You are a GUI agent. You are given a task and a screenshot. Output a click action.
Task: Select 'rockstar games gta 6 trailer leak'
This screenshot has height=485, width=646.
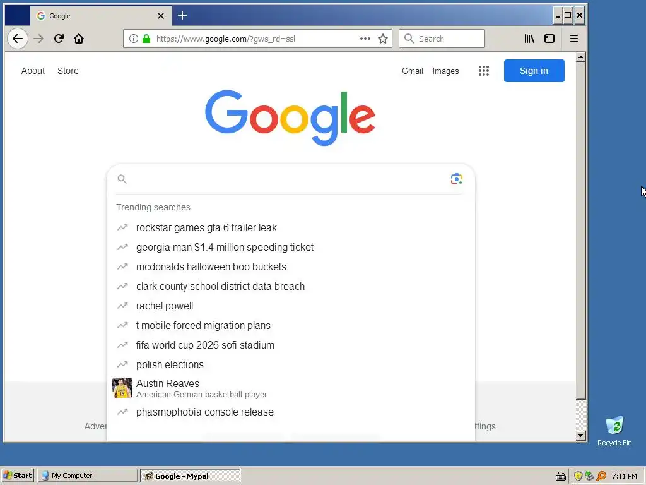[x=206, y=227]
